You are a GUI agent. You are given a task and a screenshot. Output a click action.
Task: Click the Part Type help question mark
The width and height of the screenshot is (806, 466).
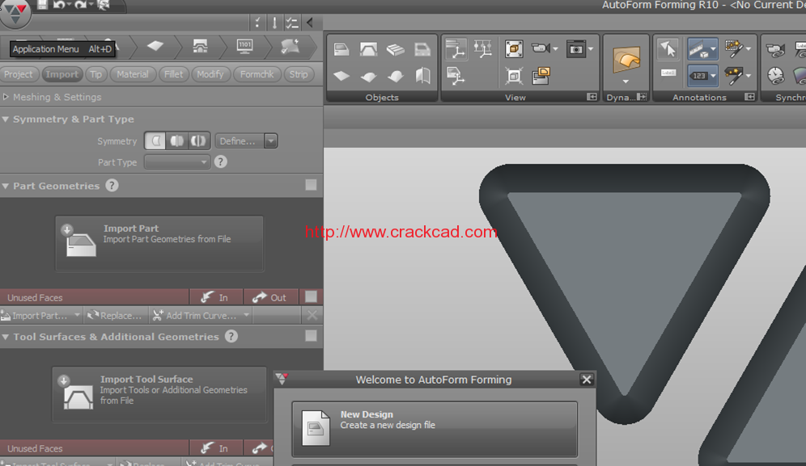tap(221, 162)
